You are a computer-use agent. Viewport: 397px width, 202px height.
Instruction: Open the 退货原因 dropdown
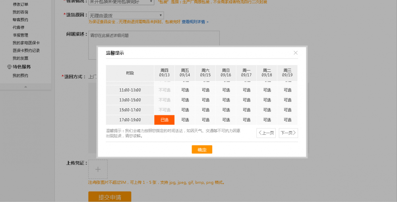pyautogui.click(x=126, y=16)
